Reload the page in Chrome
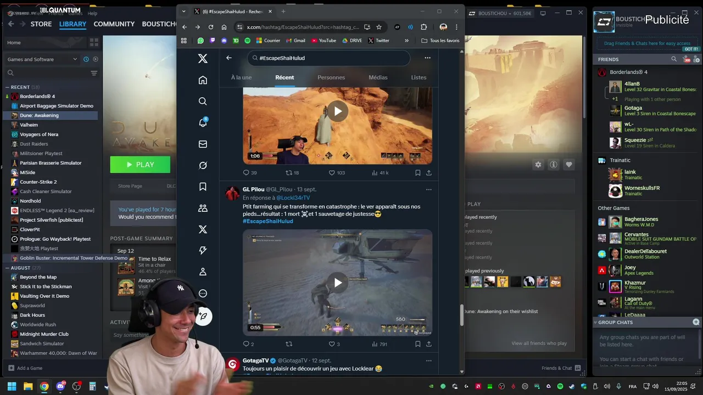Image resolution: width=703 pixels, height=395 pixels. [210, 27]
